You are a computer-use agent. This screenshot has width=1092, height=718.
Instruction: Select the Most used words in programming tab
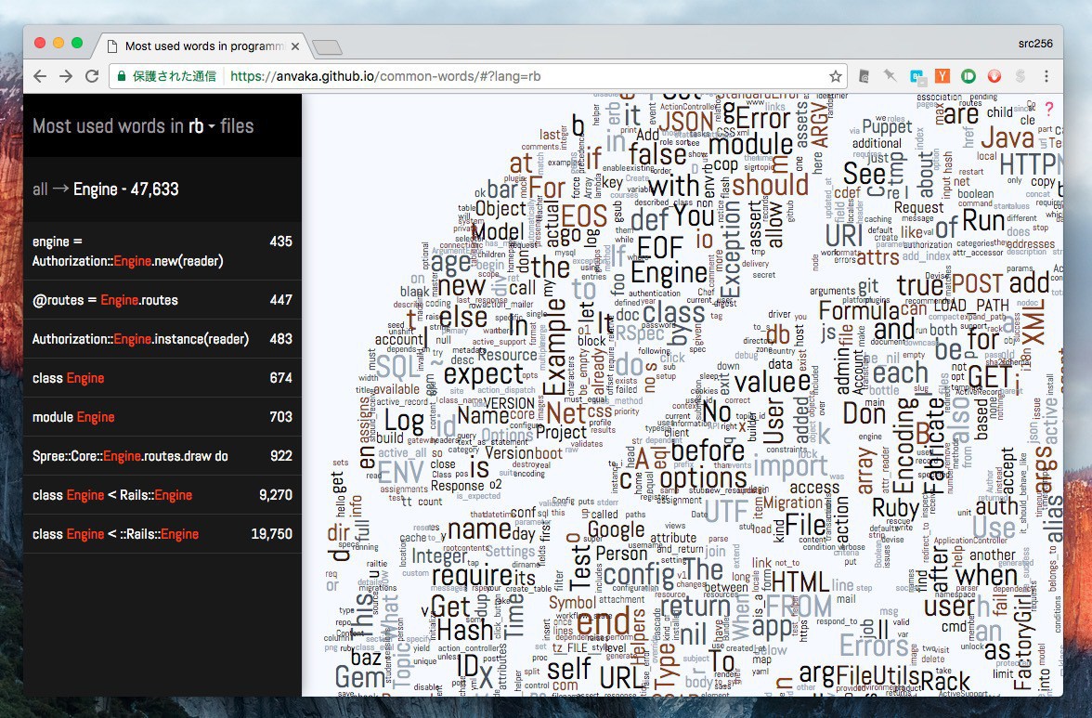point(203,46)
